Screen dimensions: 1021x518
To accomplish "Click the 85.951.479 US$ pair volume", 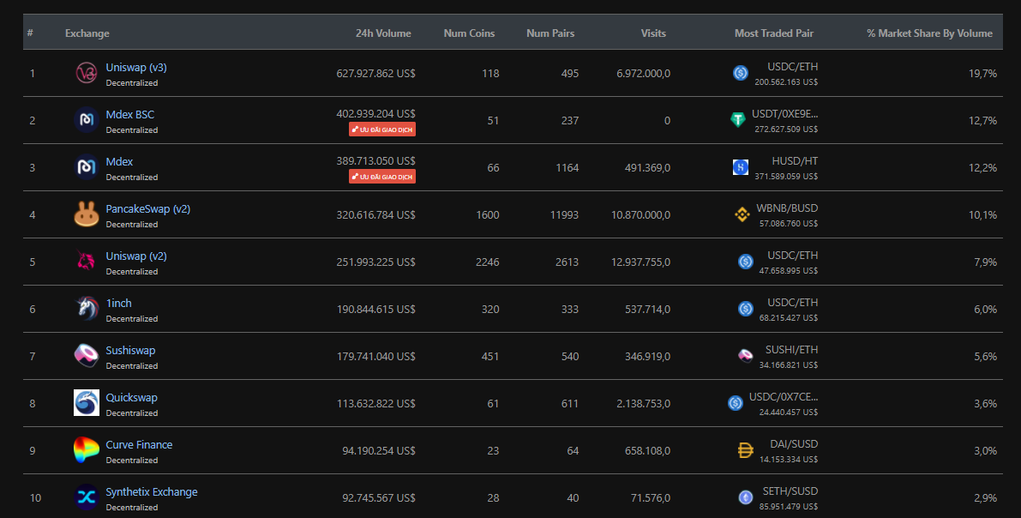I will [x=788, y=506].
